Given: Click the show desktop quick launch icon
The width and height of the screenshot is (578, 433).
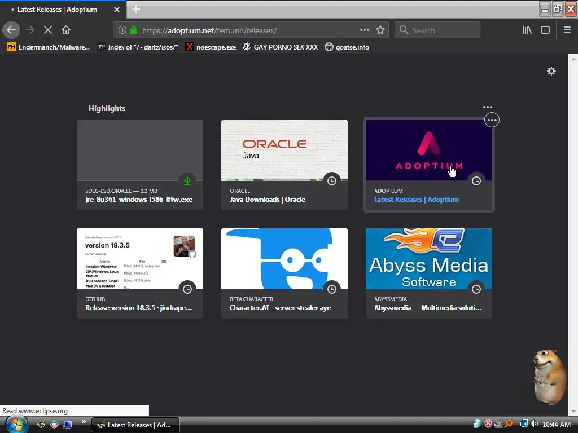Looking at the screenshot, I should (x=67, y=425).
